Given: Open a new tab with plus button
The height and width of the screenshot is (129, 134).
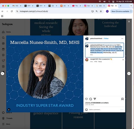Looking at the screenshot, I should point(120,6).
